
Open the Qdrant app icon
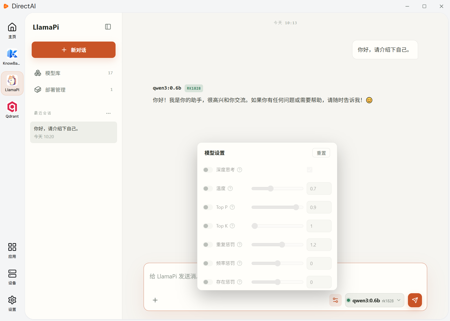pyautogui.click(x=12, y=110)
